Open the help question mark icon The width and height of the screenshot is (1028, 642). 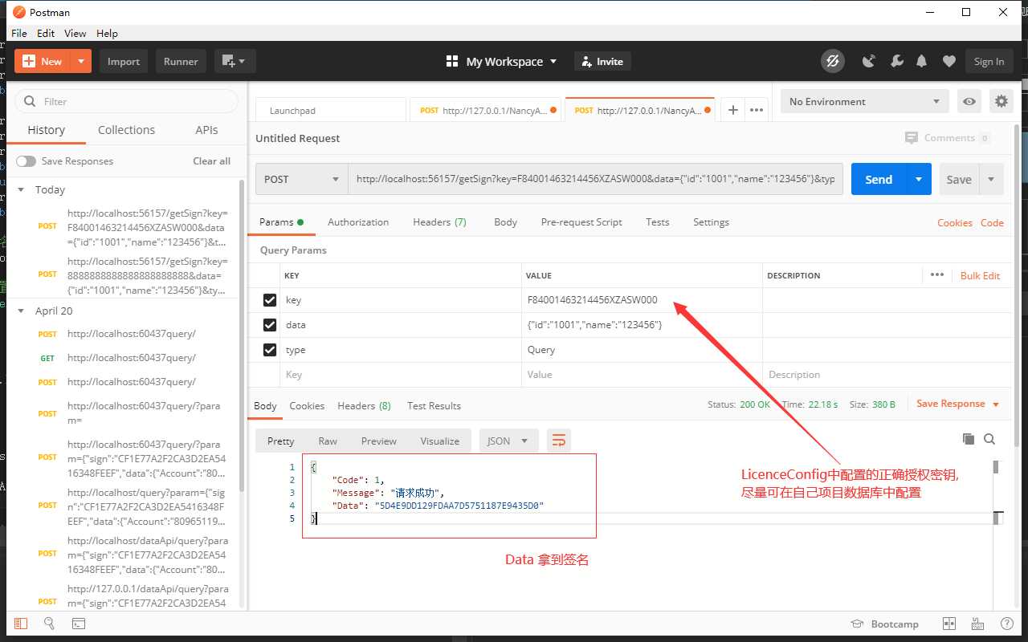click(1006, 624)
